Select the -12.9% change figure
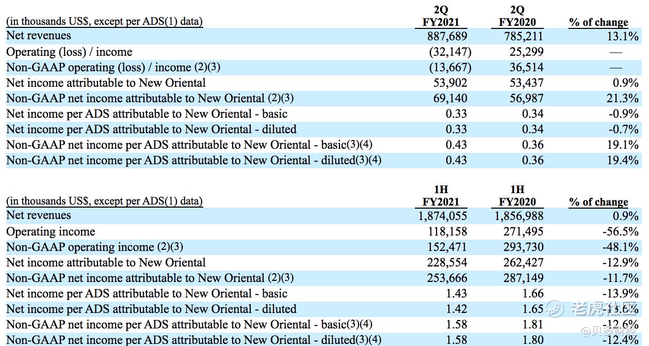The height and width of the screenshot is (346, 649). 621,262
